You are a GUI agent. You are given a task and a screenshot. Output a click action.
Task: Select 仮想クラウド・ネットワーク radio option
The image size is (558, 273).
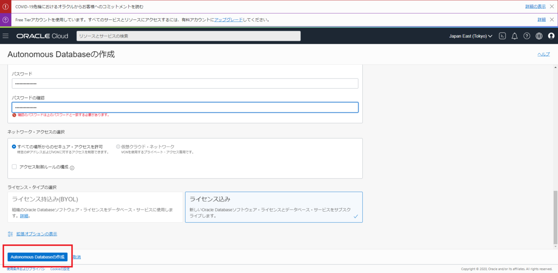point(118,146)
